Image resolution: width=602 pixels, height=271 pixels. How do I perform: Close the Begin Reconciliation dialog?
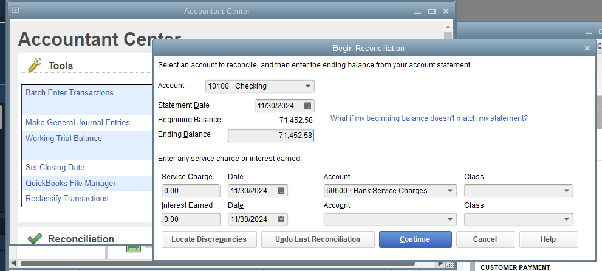(587, 48)
